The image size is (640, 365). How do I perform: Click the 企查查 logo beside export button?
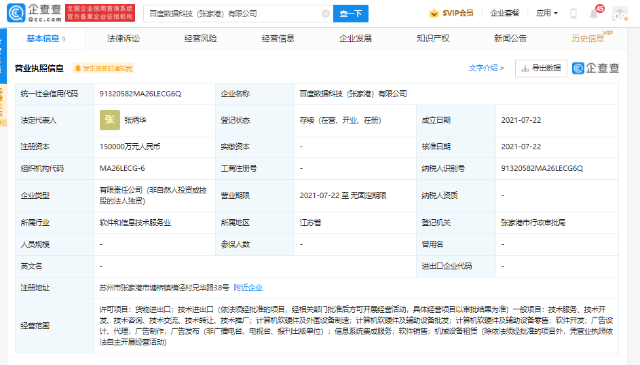(595, 68)
